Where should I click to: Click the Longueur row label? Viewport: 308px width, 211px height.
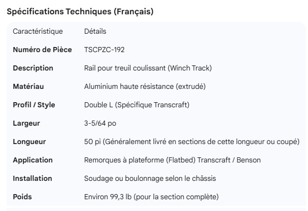[29, 142]
